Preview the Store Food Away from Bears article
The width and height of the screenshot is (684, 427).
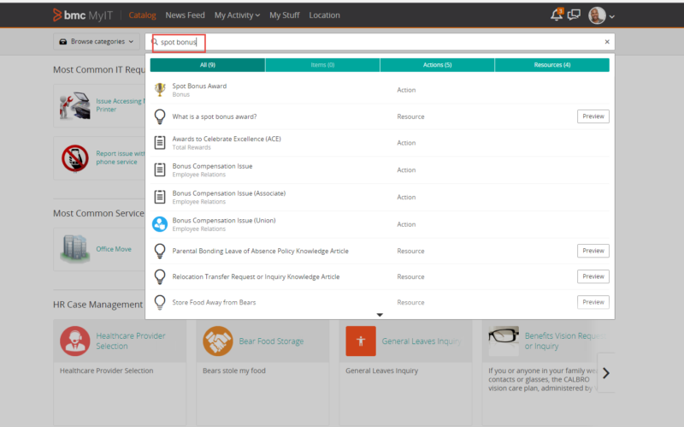pos(593,302)
